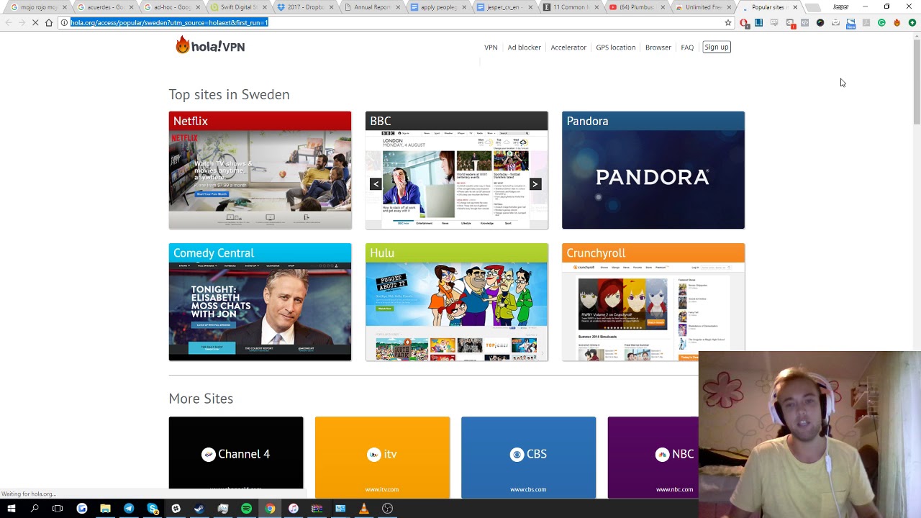The width and height of the screenshot is (921, 518).
Task: Open WinRAR from the taskbar
Action: click(317, 509)
